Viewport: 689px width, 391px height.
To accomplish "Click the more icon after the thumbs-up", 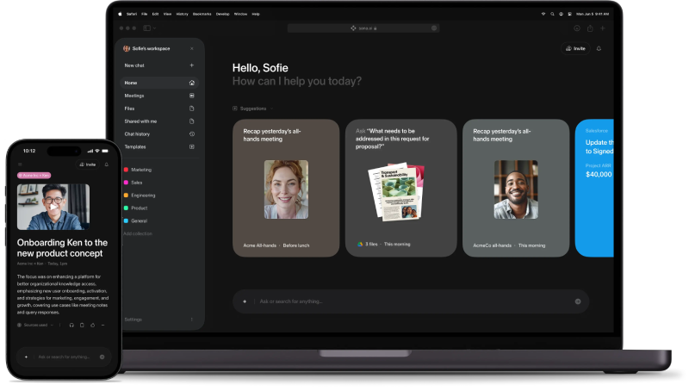I will (102, 325).
